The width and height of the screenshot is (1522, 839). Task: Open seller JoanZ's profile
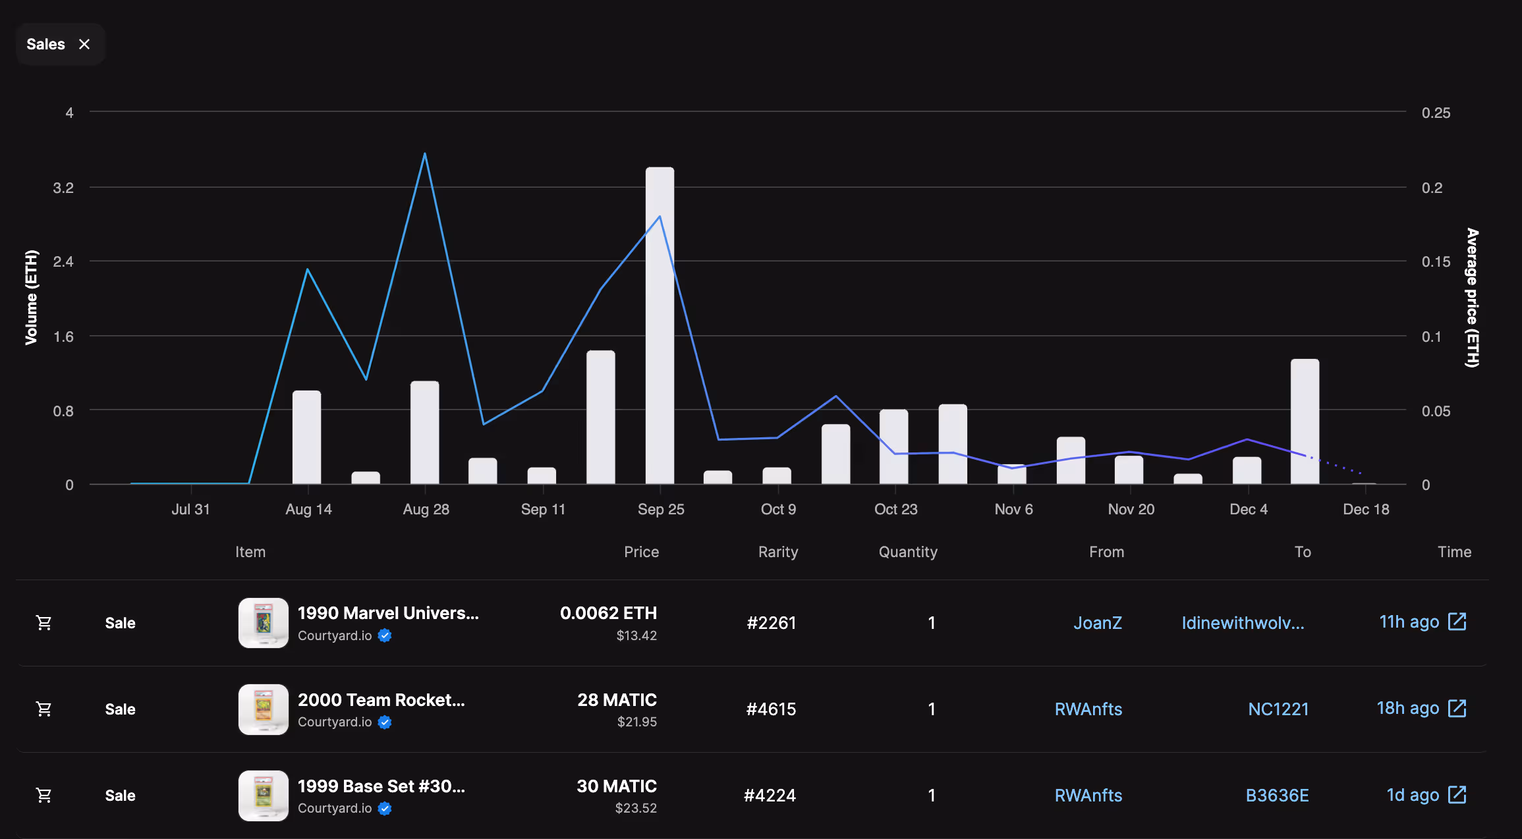(1097, 623)
